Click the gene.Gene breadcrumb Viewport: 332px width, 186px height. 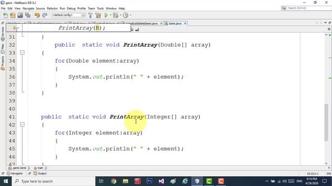[18, 168]
